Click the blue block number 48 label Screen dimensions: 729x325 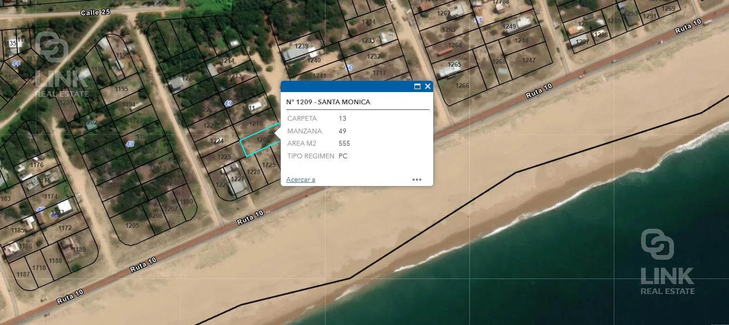pos(130,144)
